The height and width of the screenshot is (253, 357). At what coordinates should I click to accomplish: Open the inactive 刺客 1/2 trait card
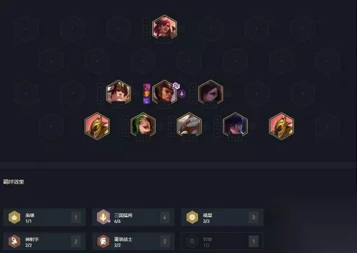222,241
